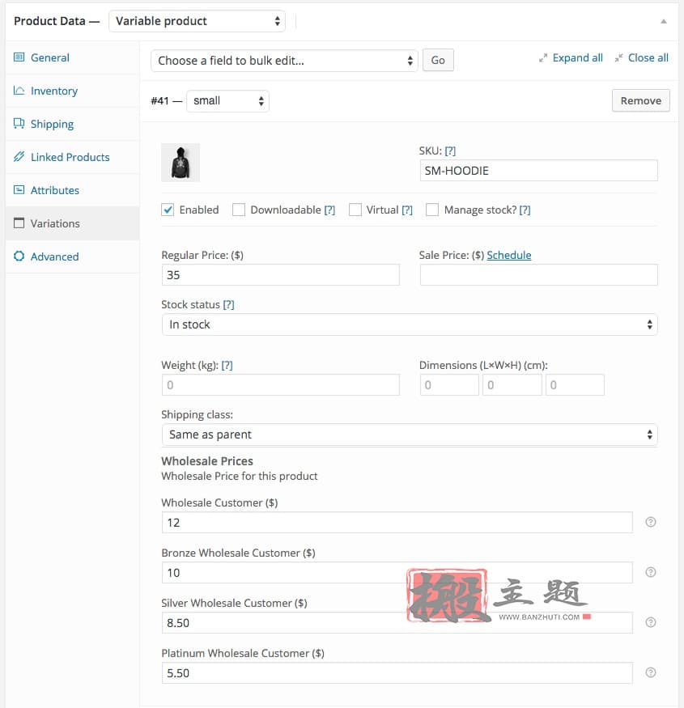Image resolution: width=684 pixels, height=708 pixels.
Task: Open the Attributes tab
Action: (72, 190)
